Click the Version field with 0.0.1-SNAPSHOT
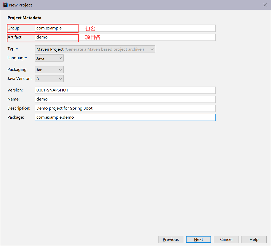 tap(125, 90)
